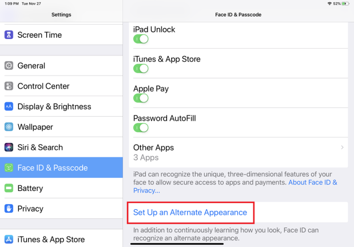The height and width of the screenshot is (247, 354).
Task: Turn off the iPad Unlock switch
Action: coord(141,39)
